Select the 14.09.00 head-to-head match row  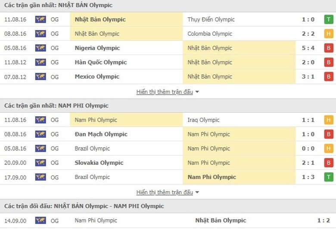pos(168,220)
